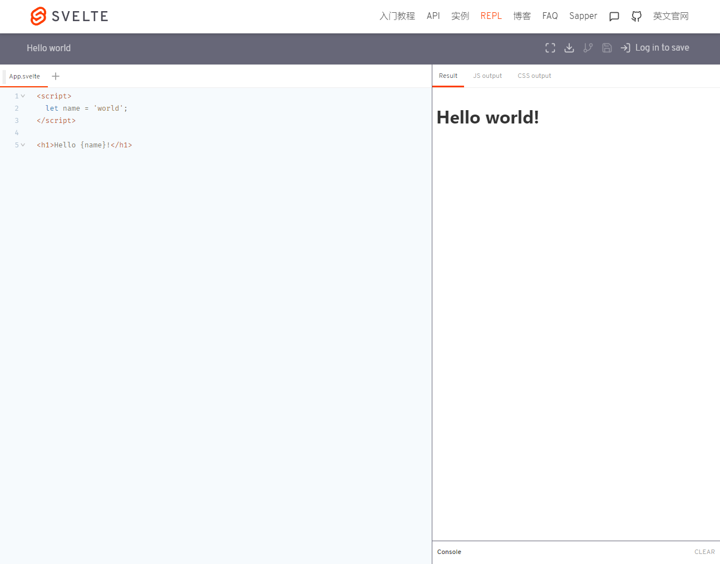The width and height of the screenshot is (720, 564).
Task: Open the FAQ page
Action: click(550, 16)
